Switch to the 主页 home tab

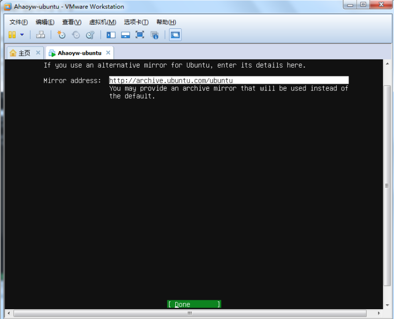pos(21,53)
